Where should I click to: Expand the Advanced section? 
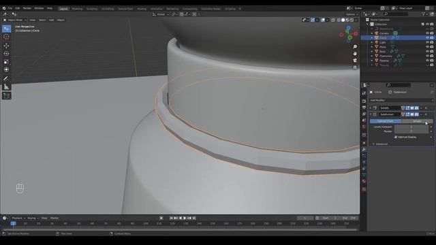381,144
